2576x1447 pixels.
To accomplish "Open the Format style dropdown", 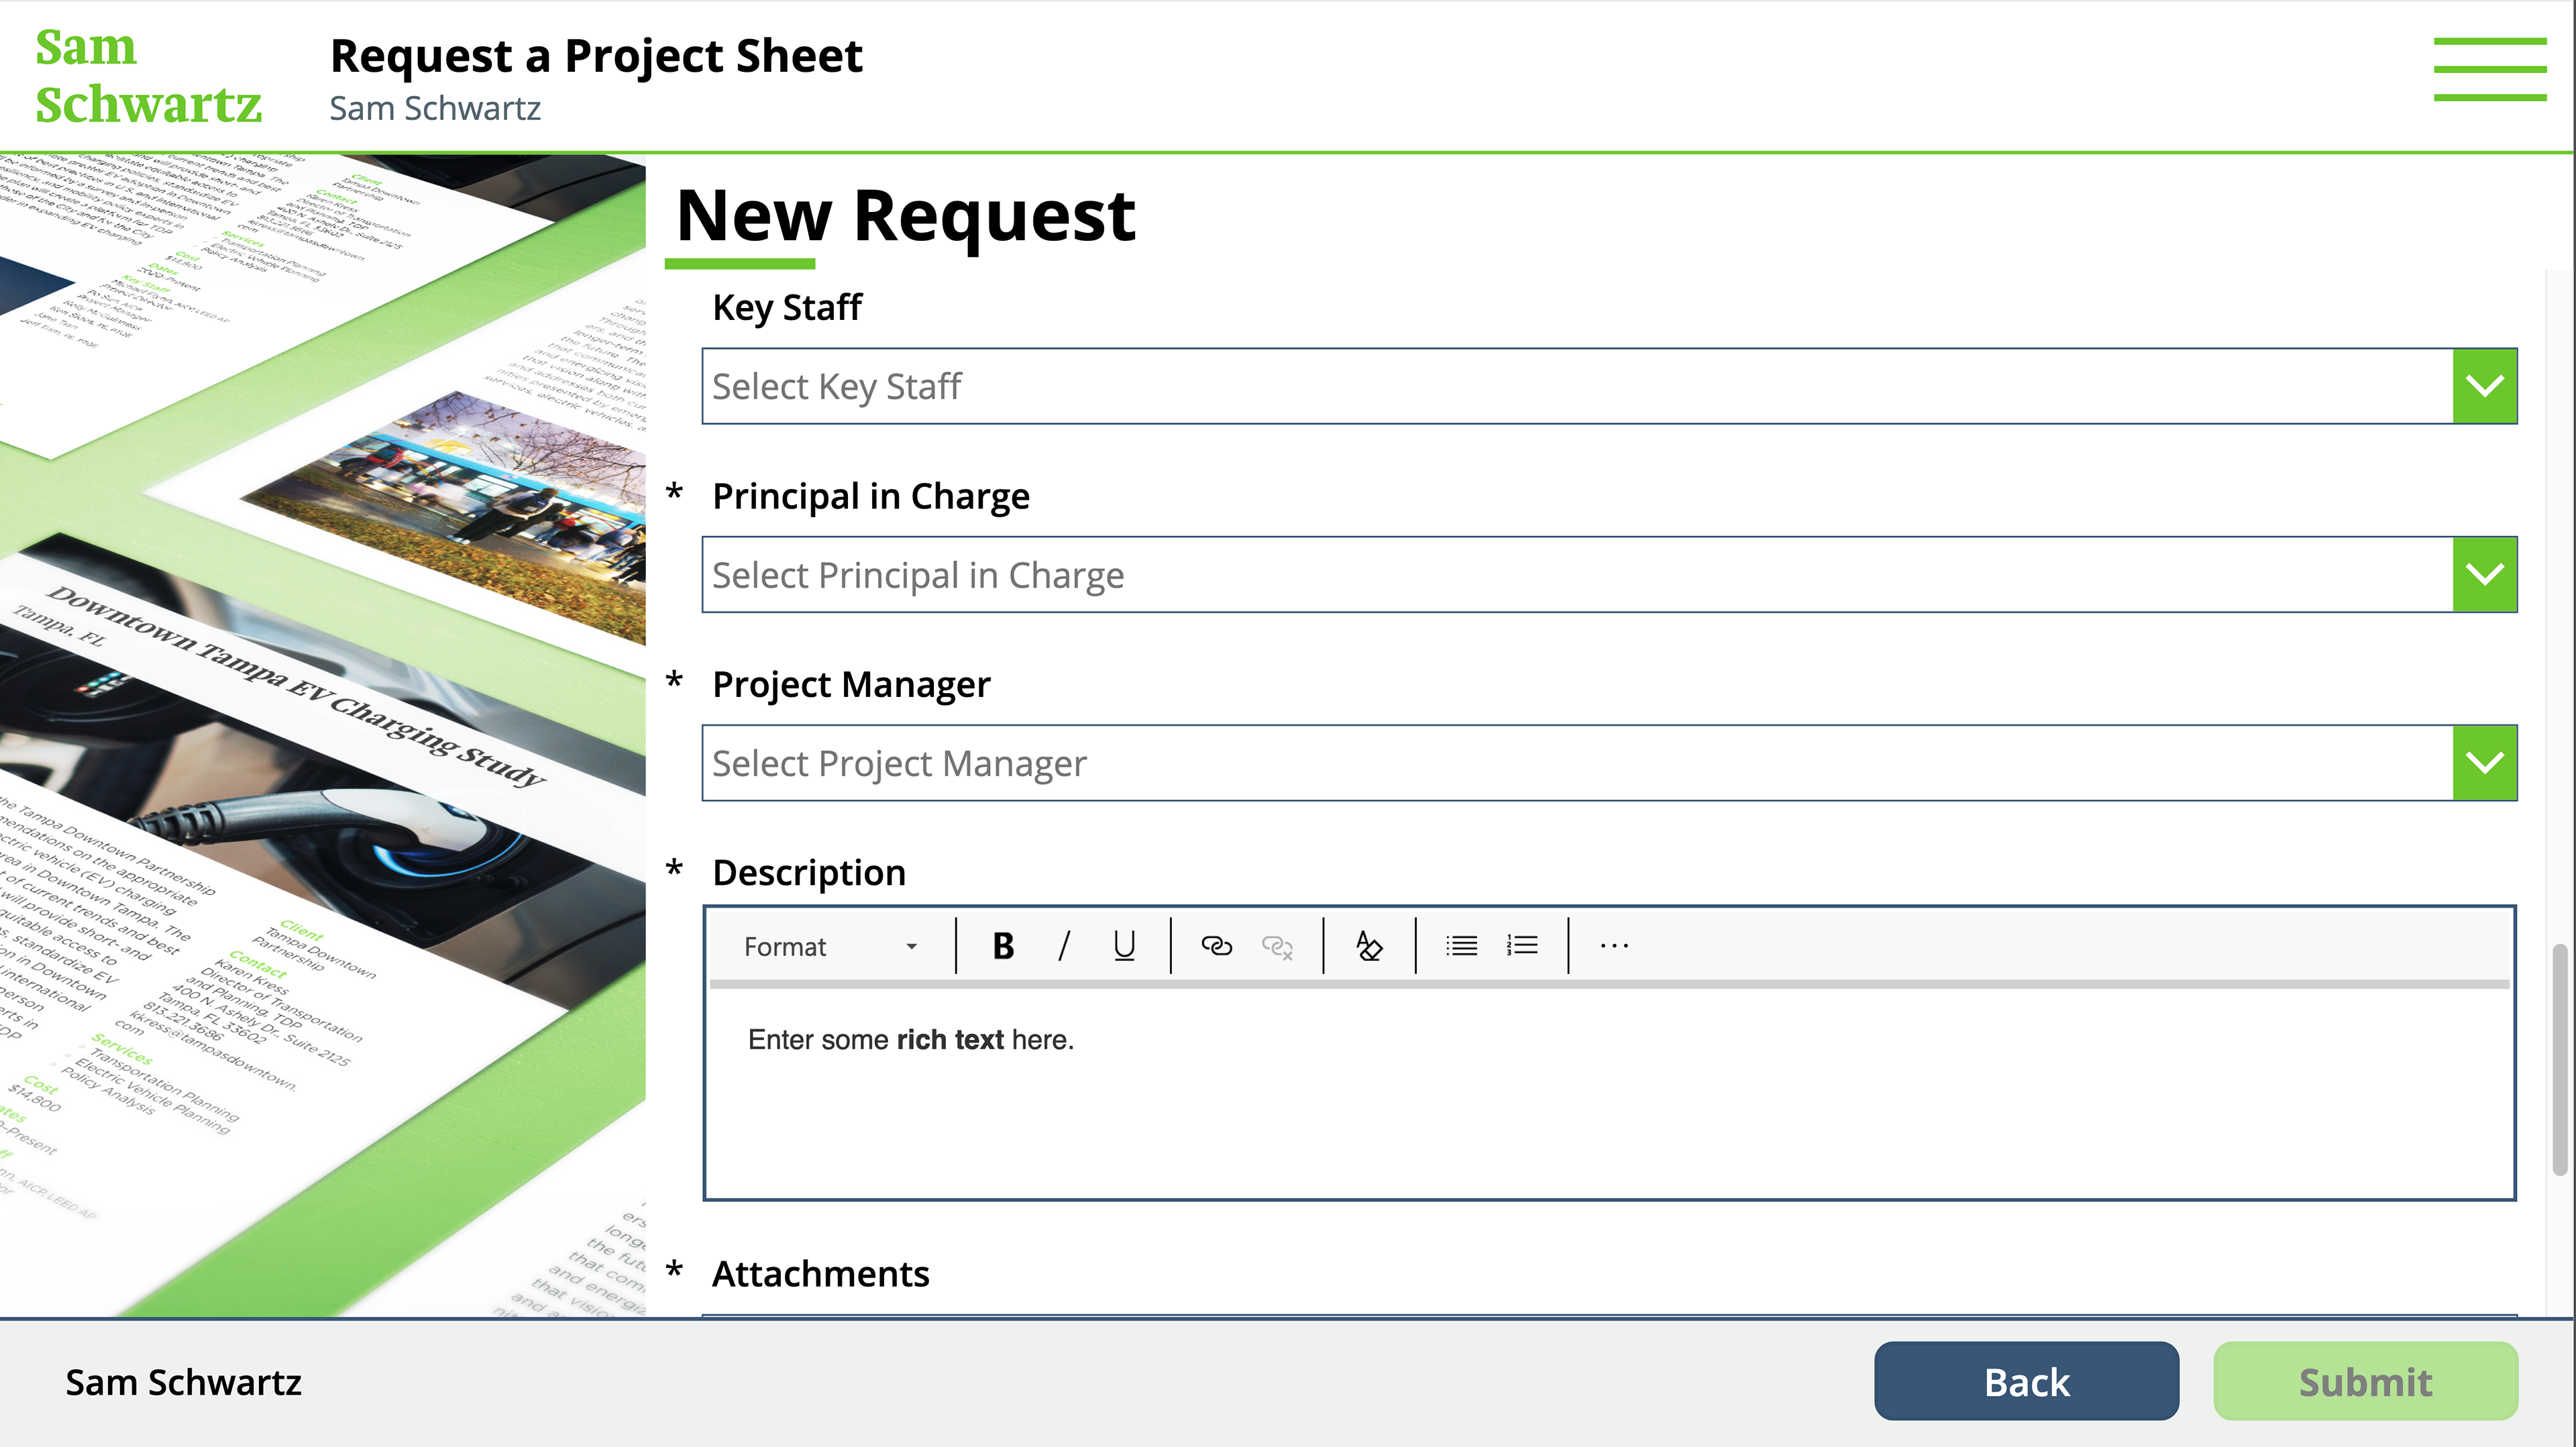I will [x=831, y=946].
